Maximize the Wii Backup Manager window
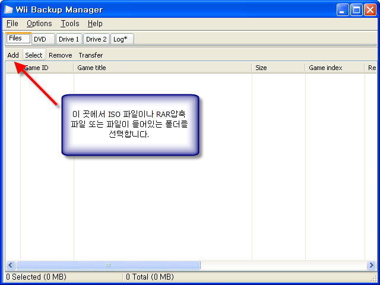This screenshot has height=285, width=380. (x=356, y=10)
